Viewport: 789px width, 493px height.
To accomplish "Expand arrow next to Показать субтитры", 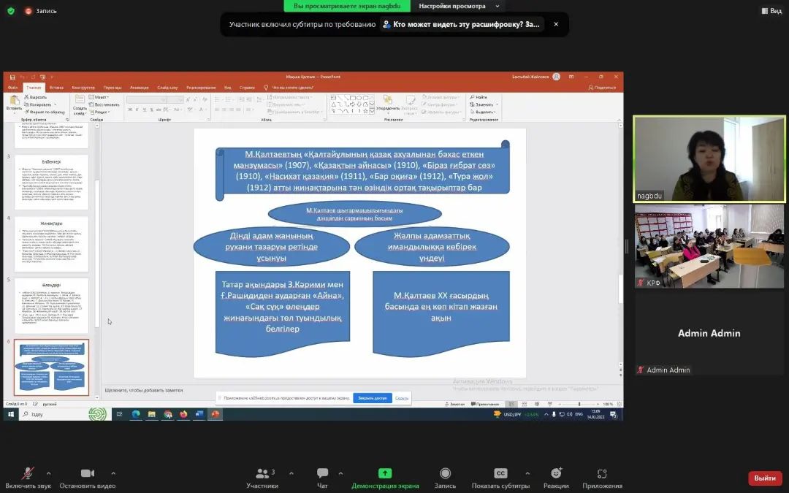I will [527, 473].
